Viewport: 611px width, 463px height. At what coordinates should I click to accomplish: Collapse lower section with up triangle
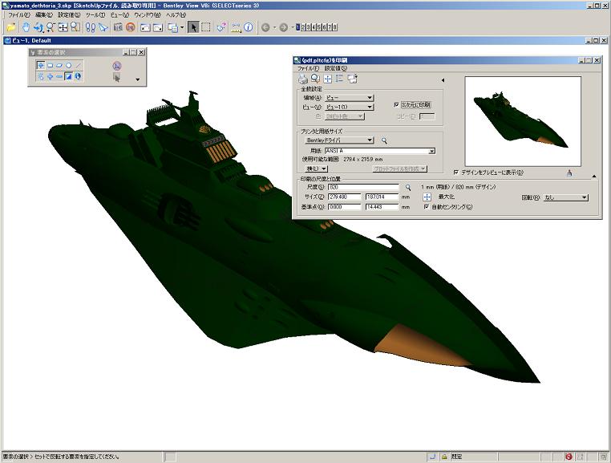(x=594, y=177)
